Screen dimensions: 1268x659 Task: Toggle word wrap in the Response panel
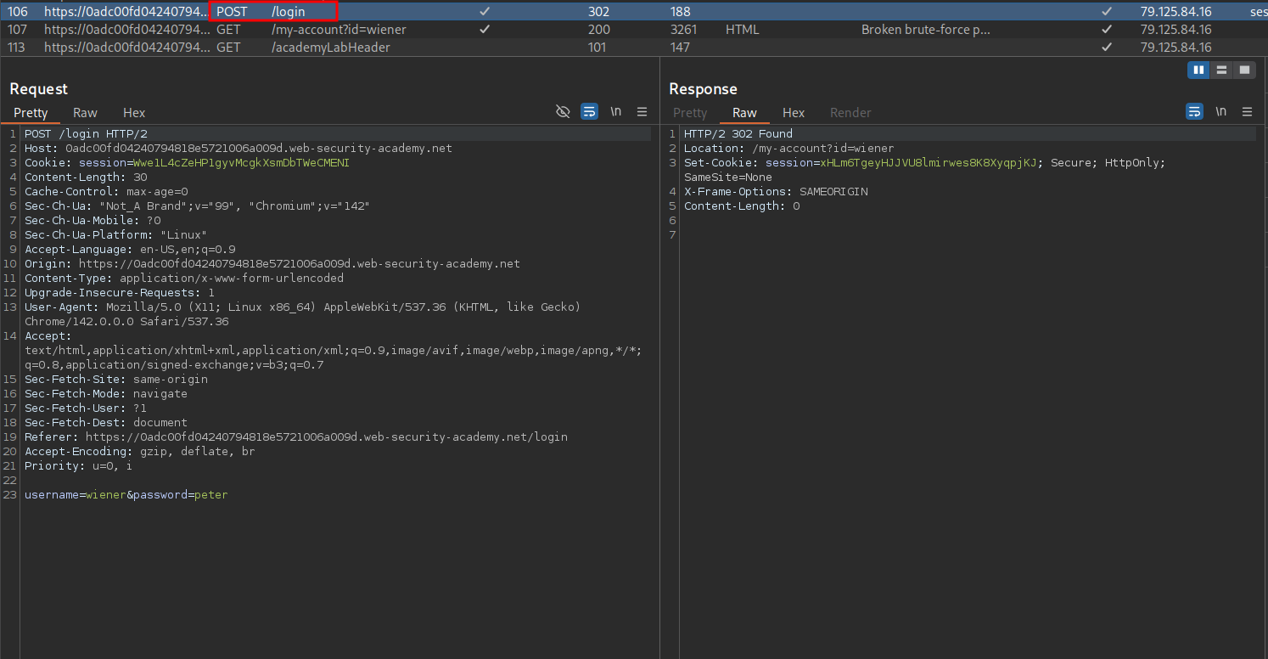(x=1194, y=112)
